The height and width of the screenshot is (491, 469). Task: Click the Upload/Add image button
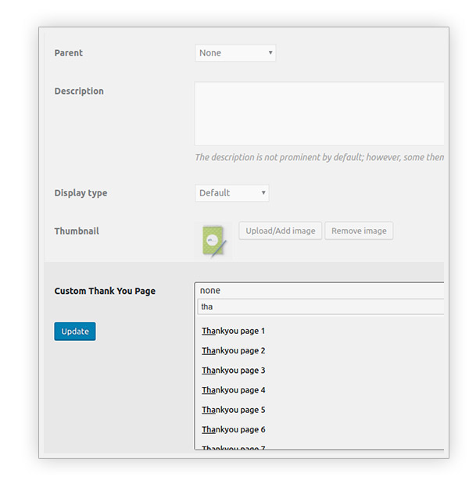pos(280,231)
